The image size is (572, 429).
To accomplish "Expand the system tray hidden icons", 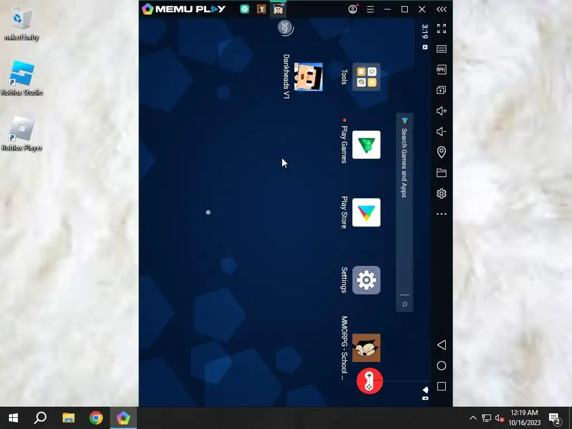I will (473, 418).
